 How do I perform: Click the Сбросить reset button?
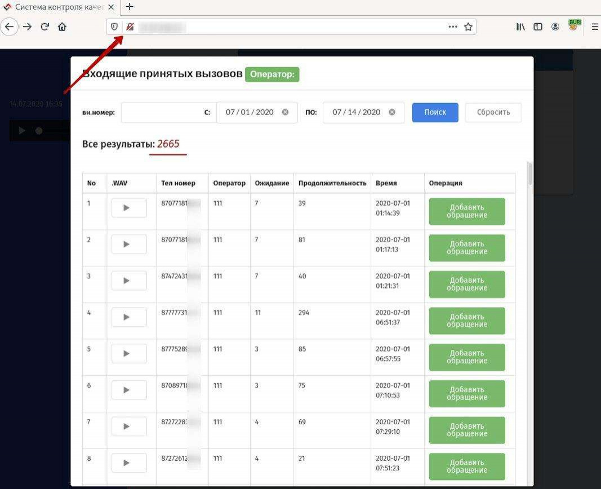pos(493,112)
